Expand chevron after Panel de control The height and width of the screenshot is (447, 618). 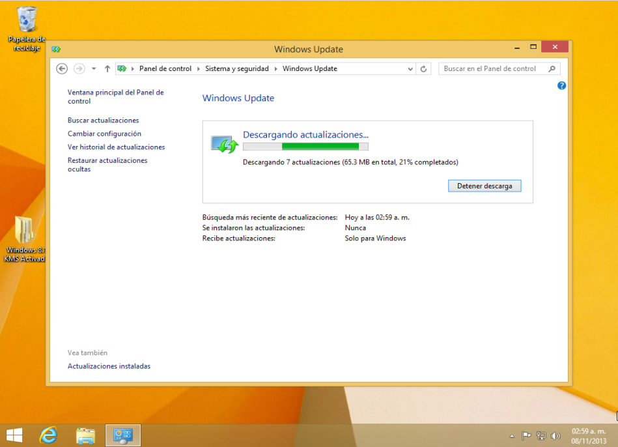click(x=198, y=68)
